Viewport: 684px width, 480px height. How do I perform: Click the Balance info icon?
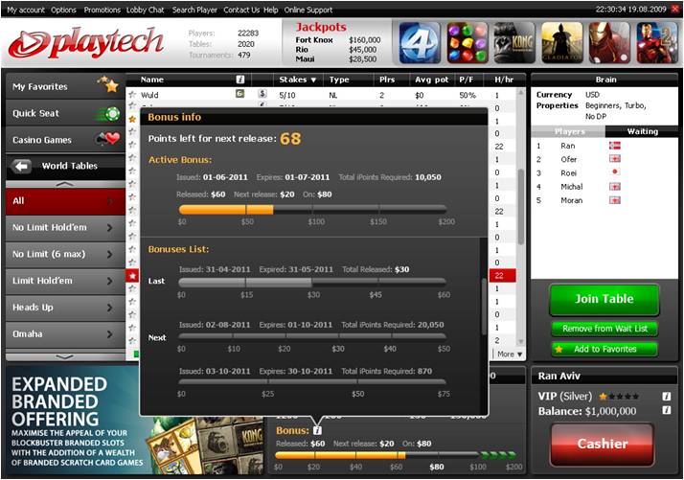[667, 410]
